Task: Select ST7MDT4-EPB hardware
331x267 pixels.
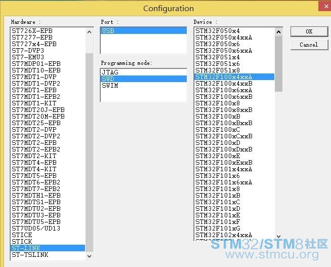Action: point(48,163)
